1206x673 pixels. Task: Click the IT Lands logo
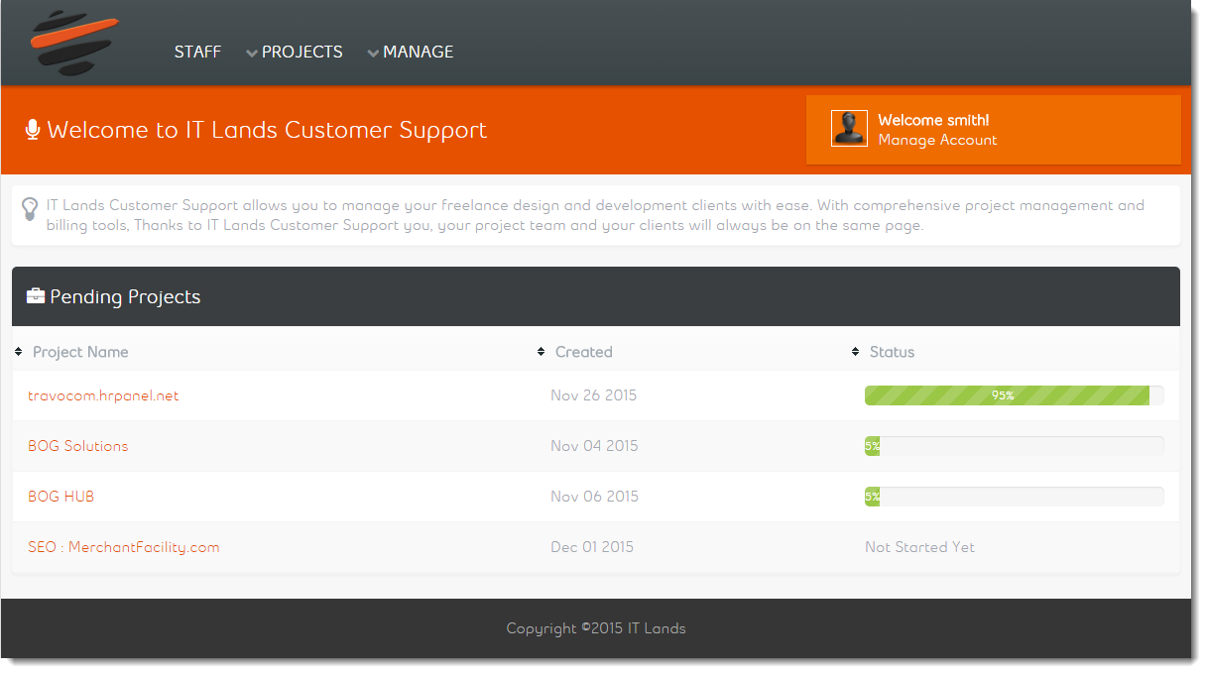(75, 43)
